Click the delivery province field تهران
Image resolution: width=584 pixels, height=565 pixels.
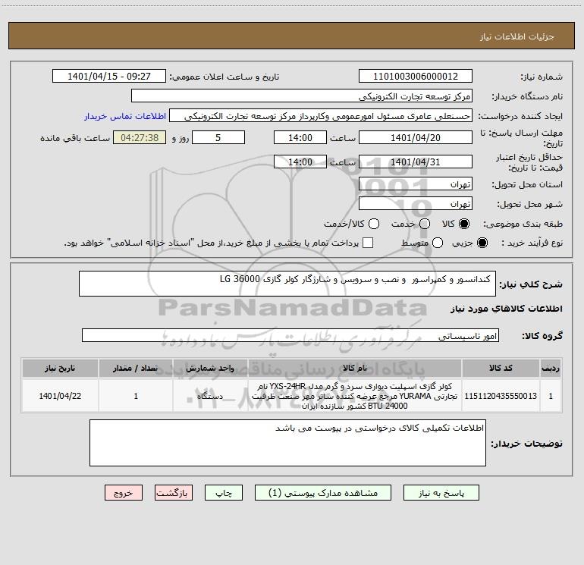(416, 184)
